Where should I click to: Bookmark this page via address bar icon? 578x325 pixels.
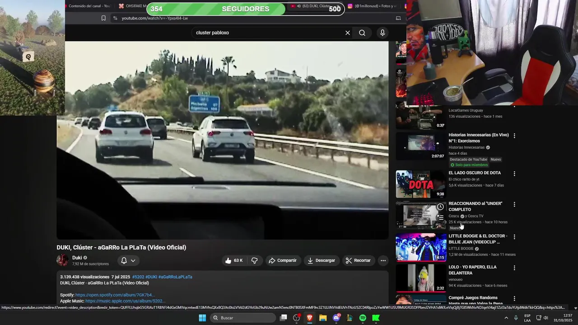click(103, 18)
